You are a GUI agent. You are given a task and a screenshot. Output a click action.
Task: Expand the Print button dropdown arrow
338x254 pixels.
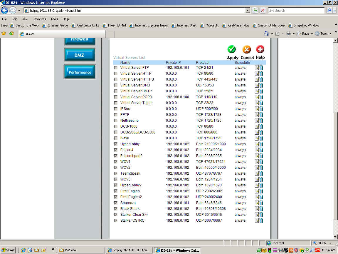294,34
